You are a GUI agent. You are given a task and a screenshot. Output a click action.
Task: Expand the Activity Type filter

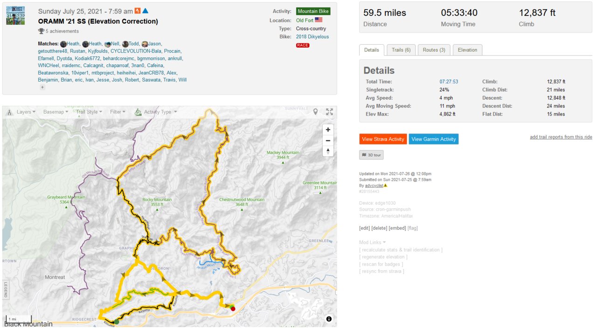click(156, 112)
